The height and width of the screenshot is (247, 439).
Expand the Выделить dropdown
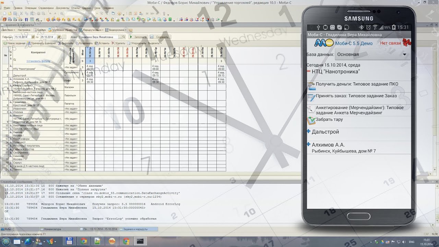pyautogui.click(x=155, y=44)
